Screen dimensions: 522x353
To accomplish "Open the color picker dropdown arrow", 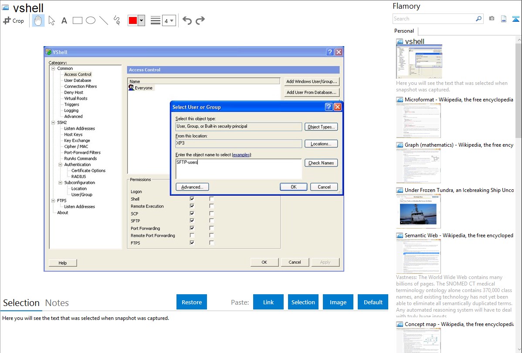I will 141,20.
